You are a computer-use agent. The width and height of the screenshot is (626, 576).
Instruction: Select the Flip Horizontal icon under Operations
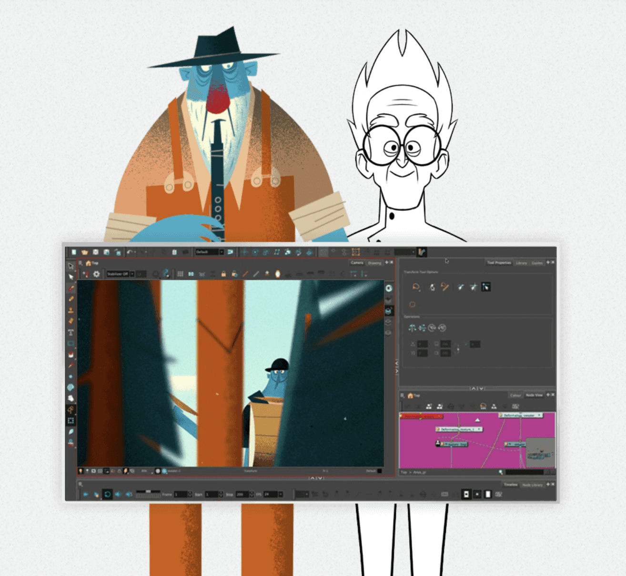point(413,328)
